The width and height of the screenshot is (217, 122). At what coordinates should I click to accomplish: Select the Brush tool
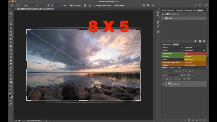(11, 42)
